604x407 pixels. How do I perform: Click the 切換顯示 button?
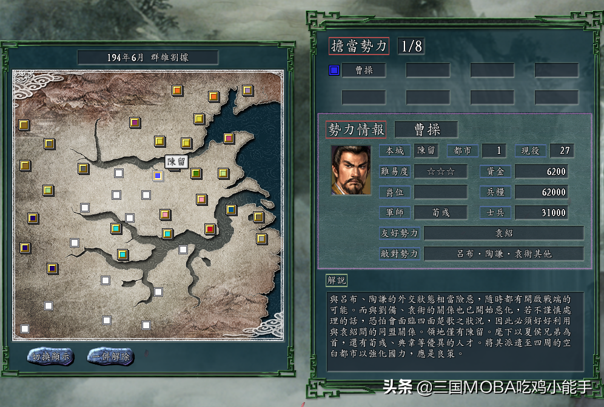[x=50, y=357]
